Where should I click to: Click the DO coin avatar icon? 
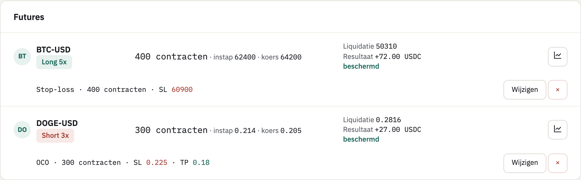coord(22,130)
